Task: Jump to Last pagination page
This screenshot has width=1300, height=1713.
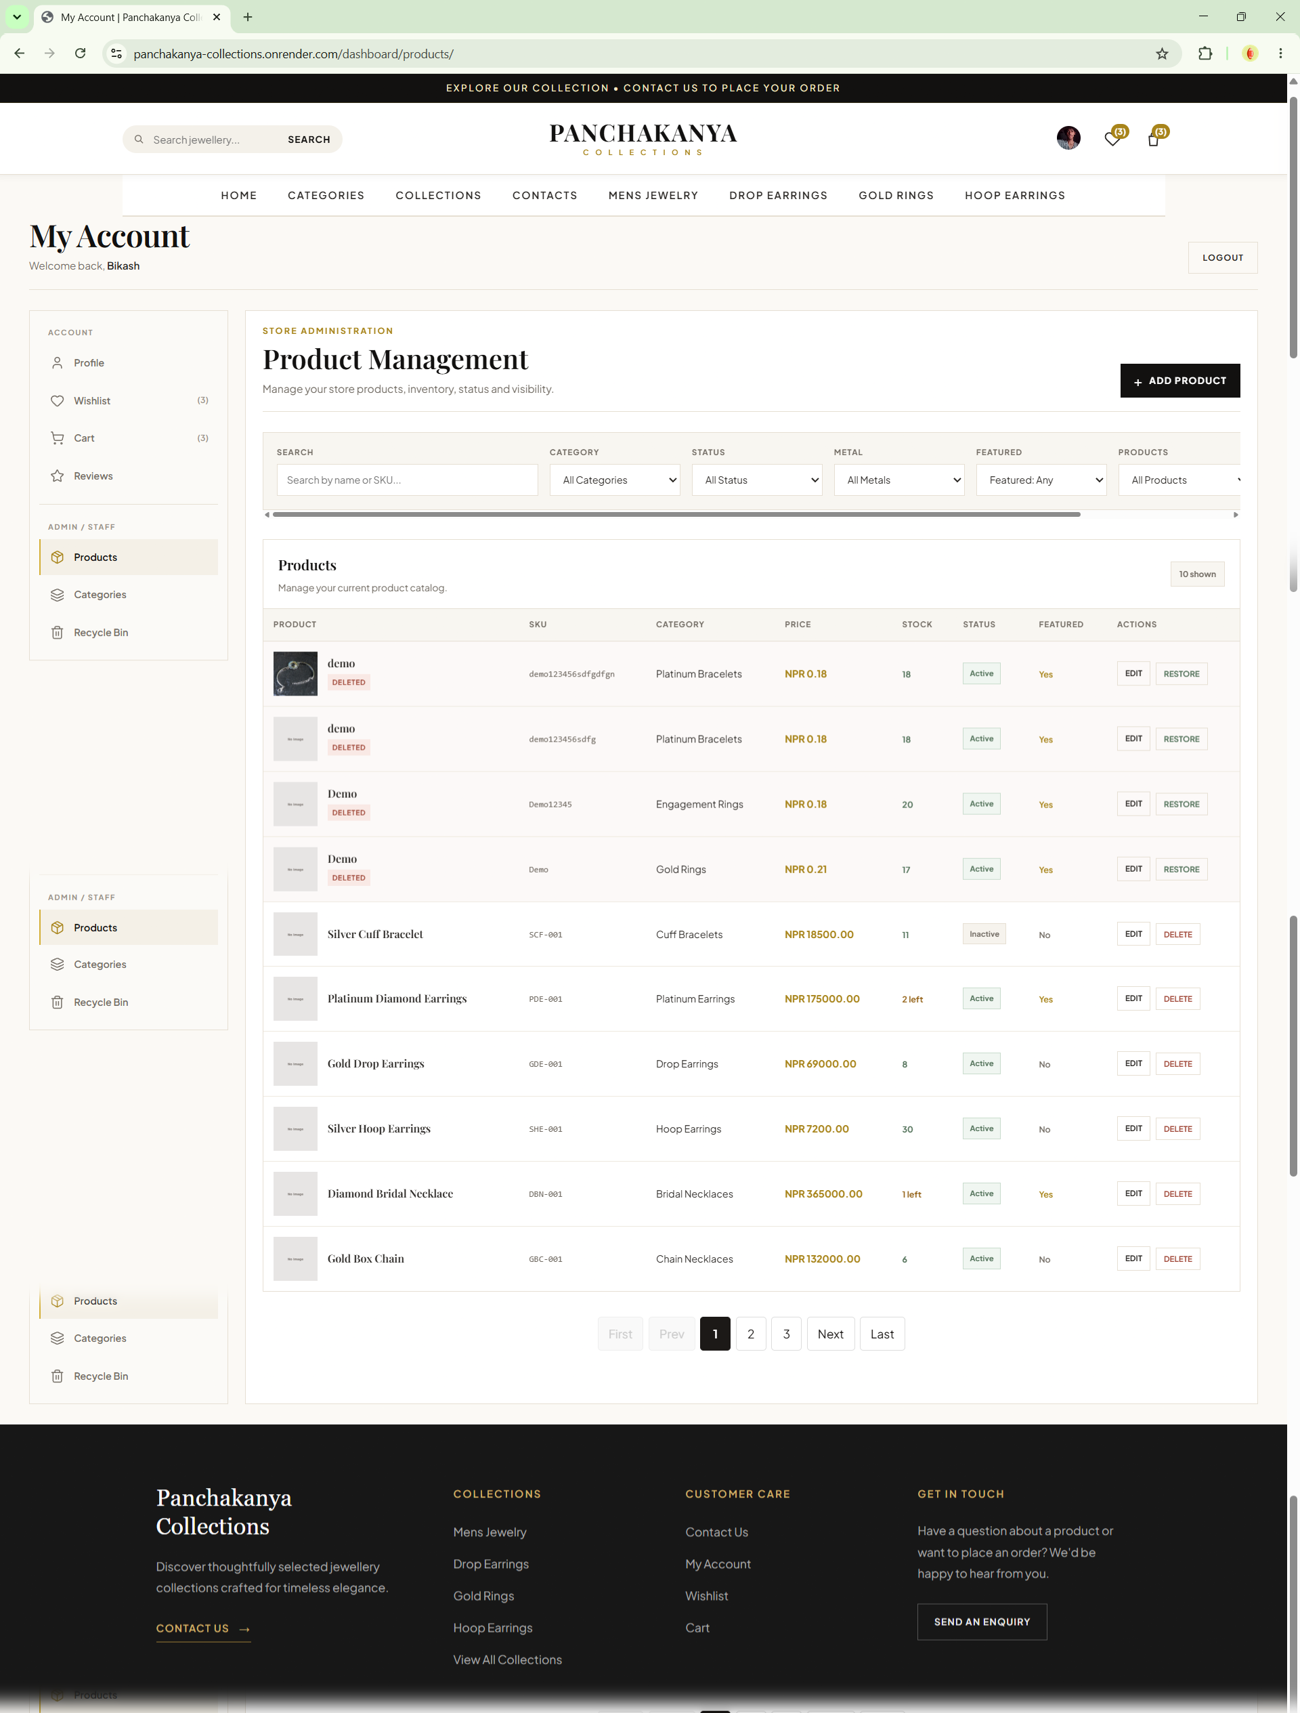Action: tap(882, 1334)
